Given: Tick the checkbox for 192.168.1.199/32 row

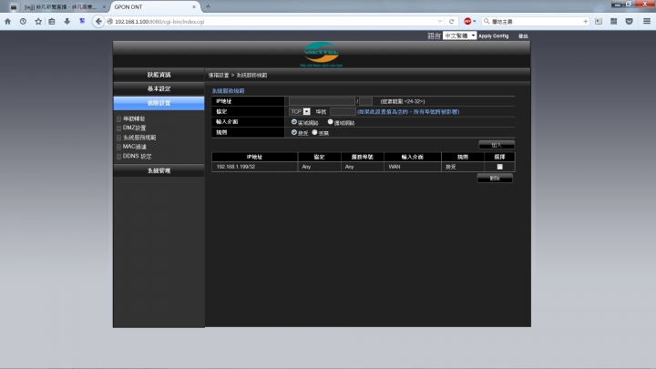Looking at the screenshot, I should click(x=499, y=167).
